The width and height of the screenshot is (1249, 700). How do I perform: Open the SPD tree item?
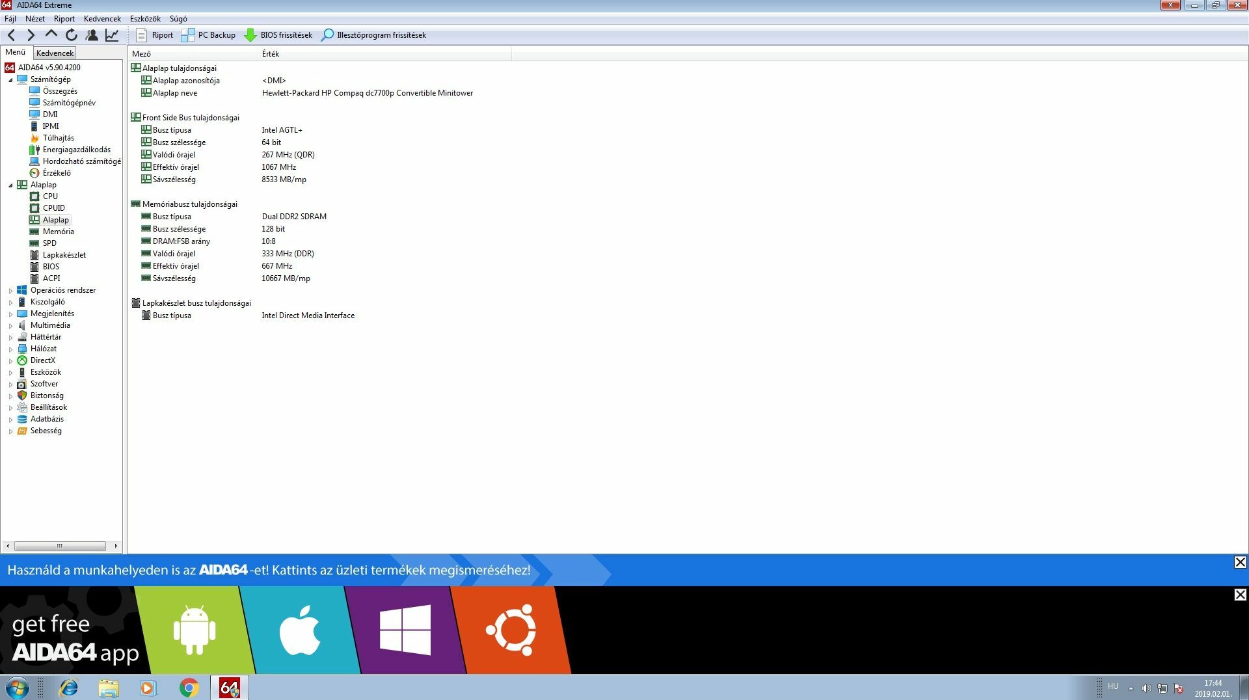coord(49,243)
